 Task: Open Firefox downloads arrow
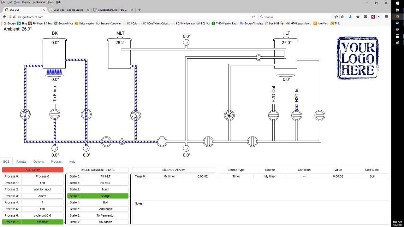350,17
